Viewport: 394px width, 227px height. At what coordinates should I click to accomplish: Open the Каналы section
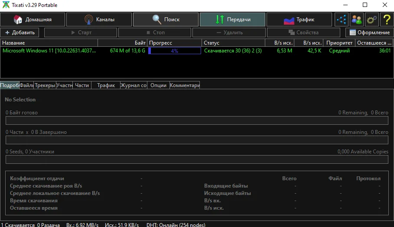point(99,19)
